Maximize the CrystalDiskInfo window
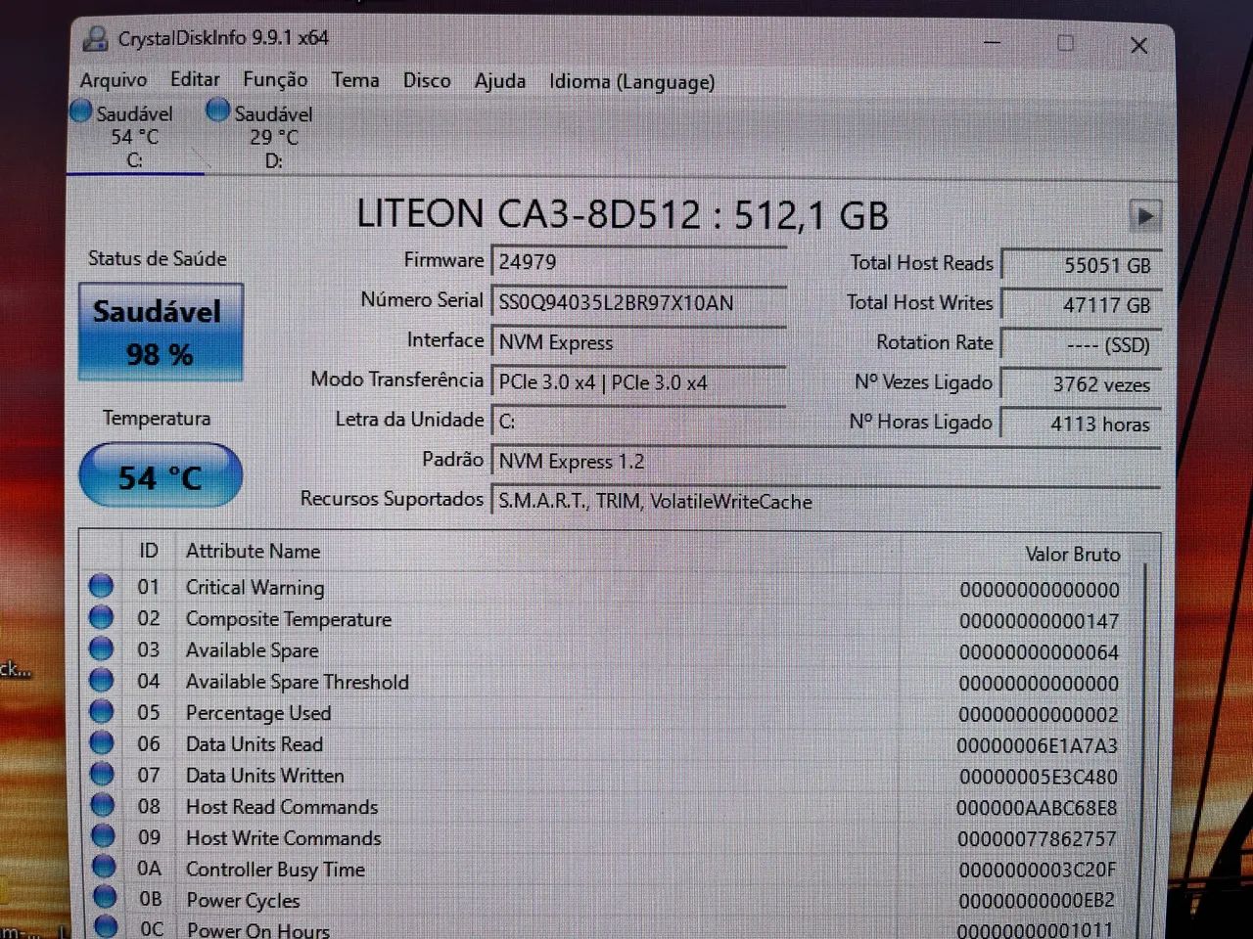1253x939 pixels. pyautogui.click(x=1066, y=43)
